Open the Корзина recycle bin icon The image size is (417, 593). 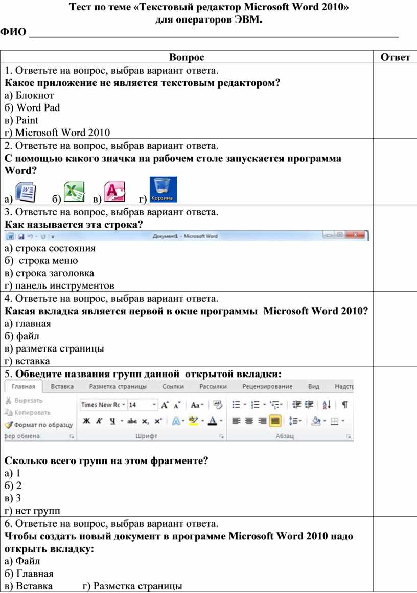(x=163, y=189)
